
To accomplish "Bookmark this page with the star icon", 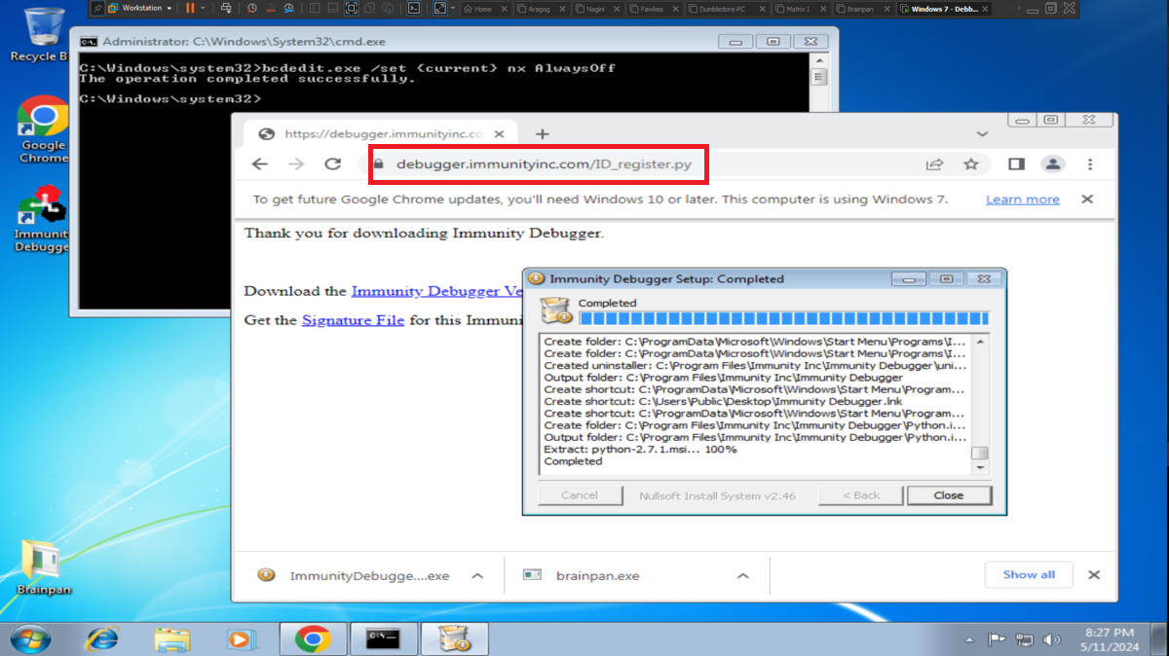I will 970,164.
